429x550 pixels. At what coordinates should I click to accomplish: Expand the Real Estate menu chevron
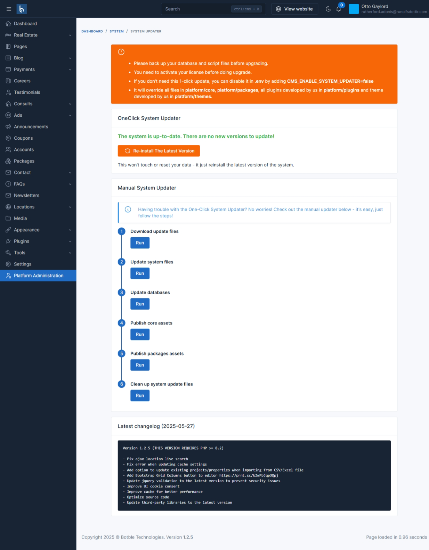pyautogui.click(x=70, y=35)
